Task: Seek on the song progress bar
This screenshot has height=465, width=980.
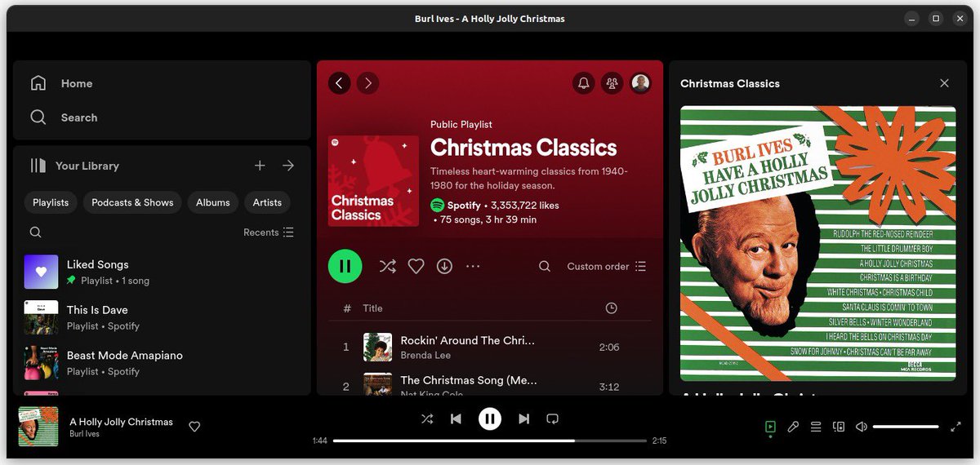Action: [x=489, y=441]
